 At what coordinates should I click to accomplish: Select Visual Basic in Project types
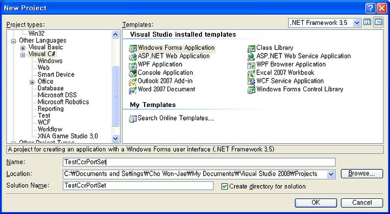point(45,47)
